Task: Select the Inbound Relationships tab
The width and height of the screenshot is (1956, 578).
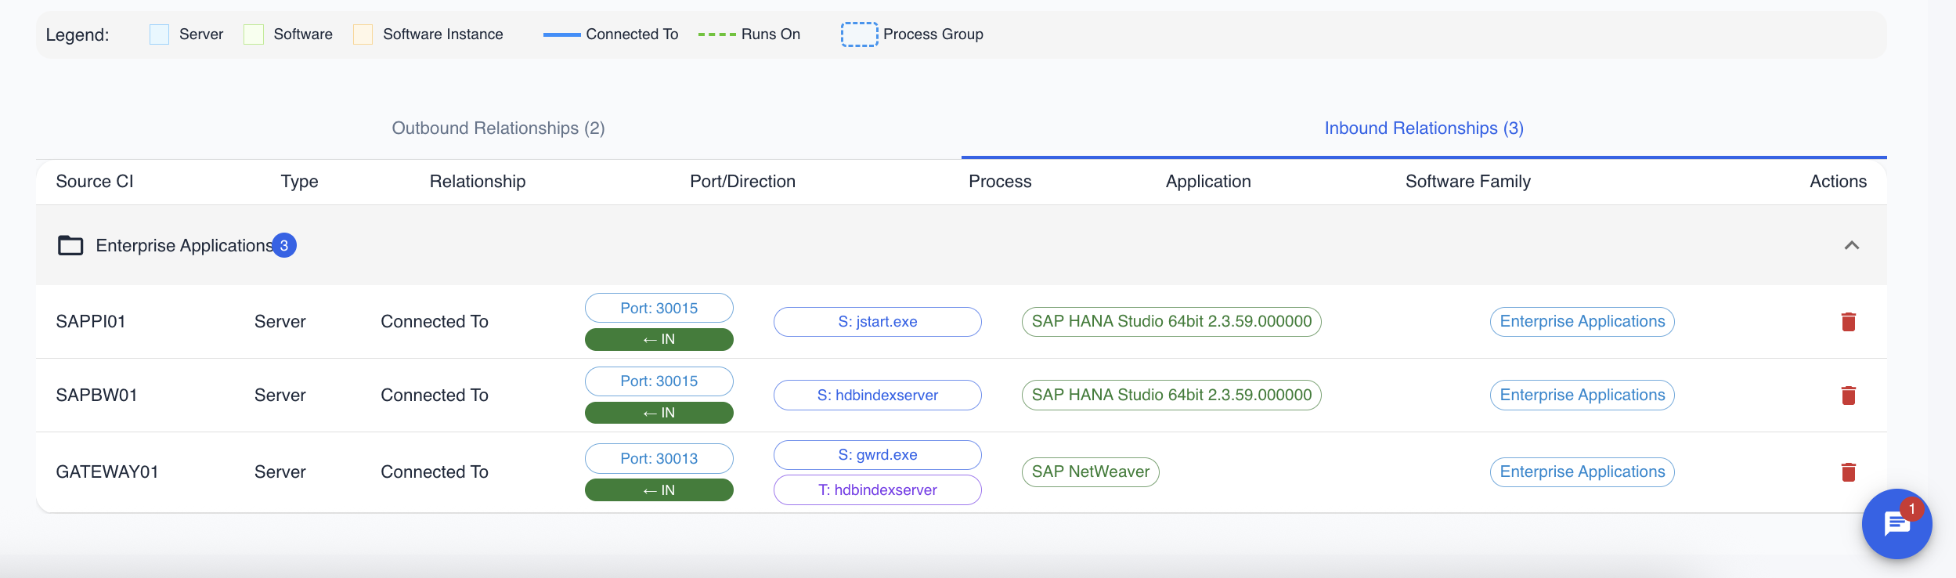Action: (1423, 128)
